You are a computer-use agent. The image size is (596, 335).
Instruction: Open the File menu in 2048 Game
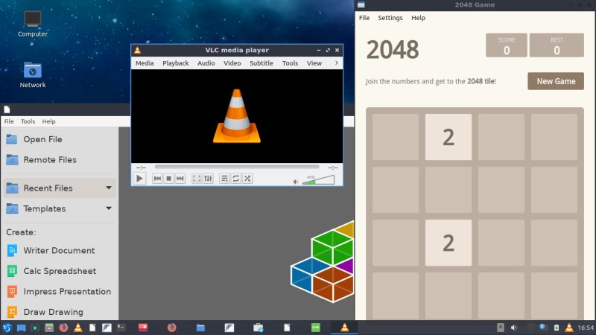364,18
